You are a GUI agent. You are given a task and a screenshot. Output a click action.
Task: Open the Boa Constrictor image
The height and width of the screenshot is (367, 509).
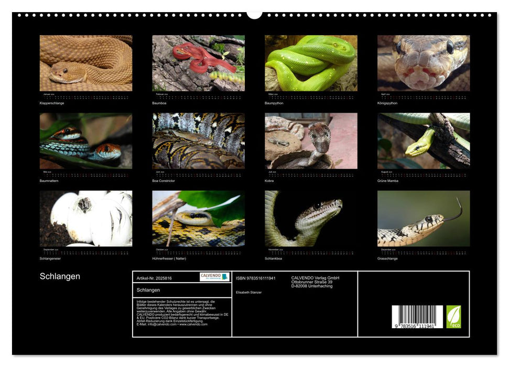198,141
